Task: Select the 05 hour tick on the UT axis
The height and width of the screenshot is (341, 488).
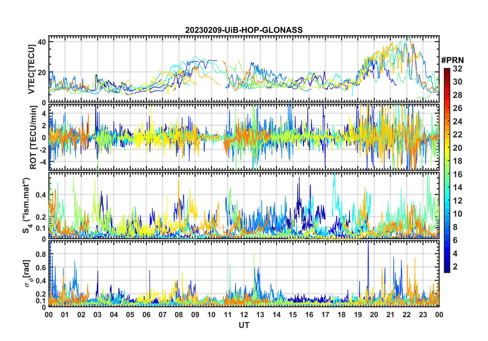Action: 130,315
